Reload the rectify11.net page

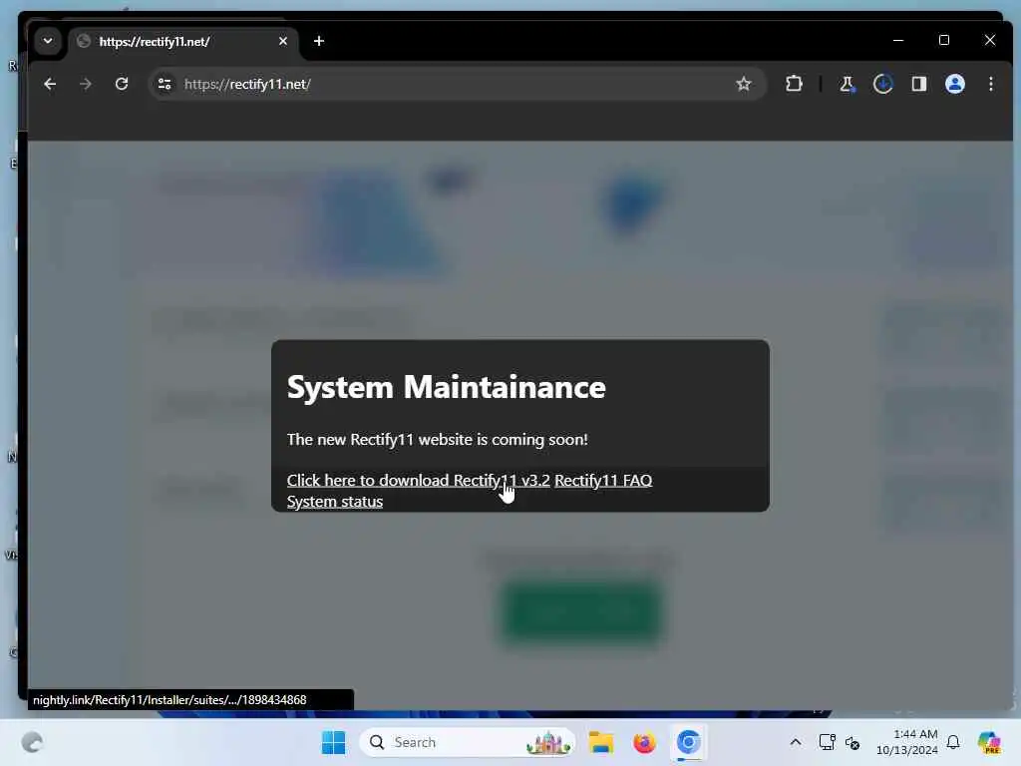click(x=122, y=84)
